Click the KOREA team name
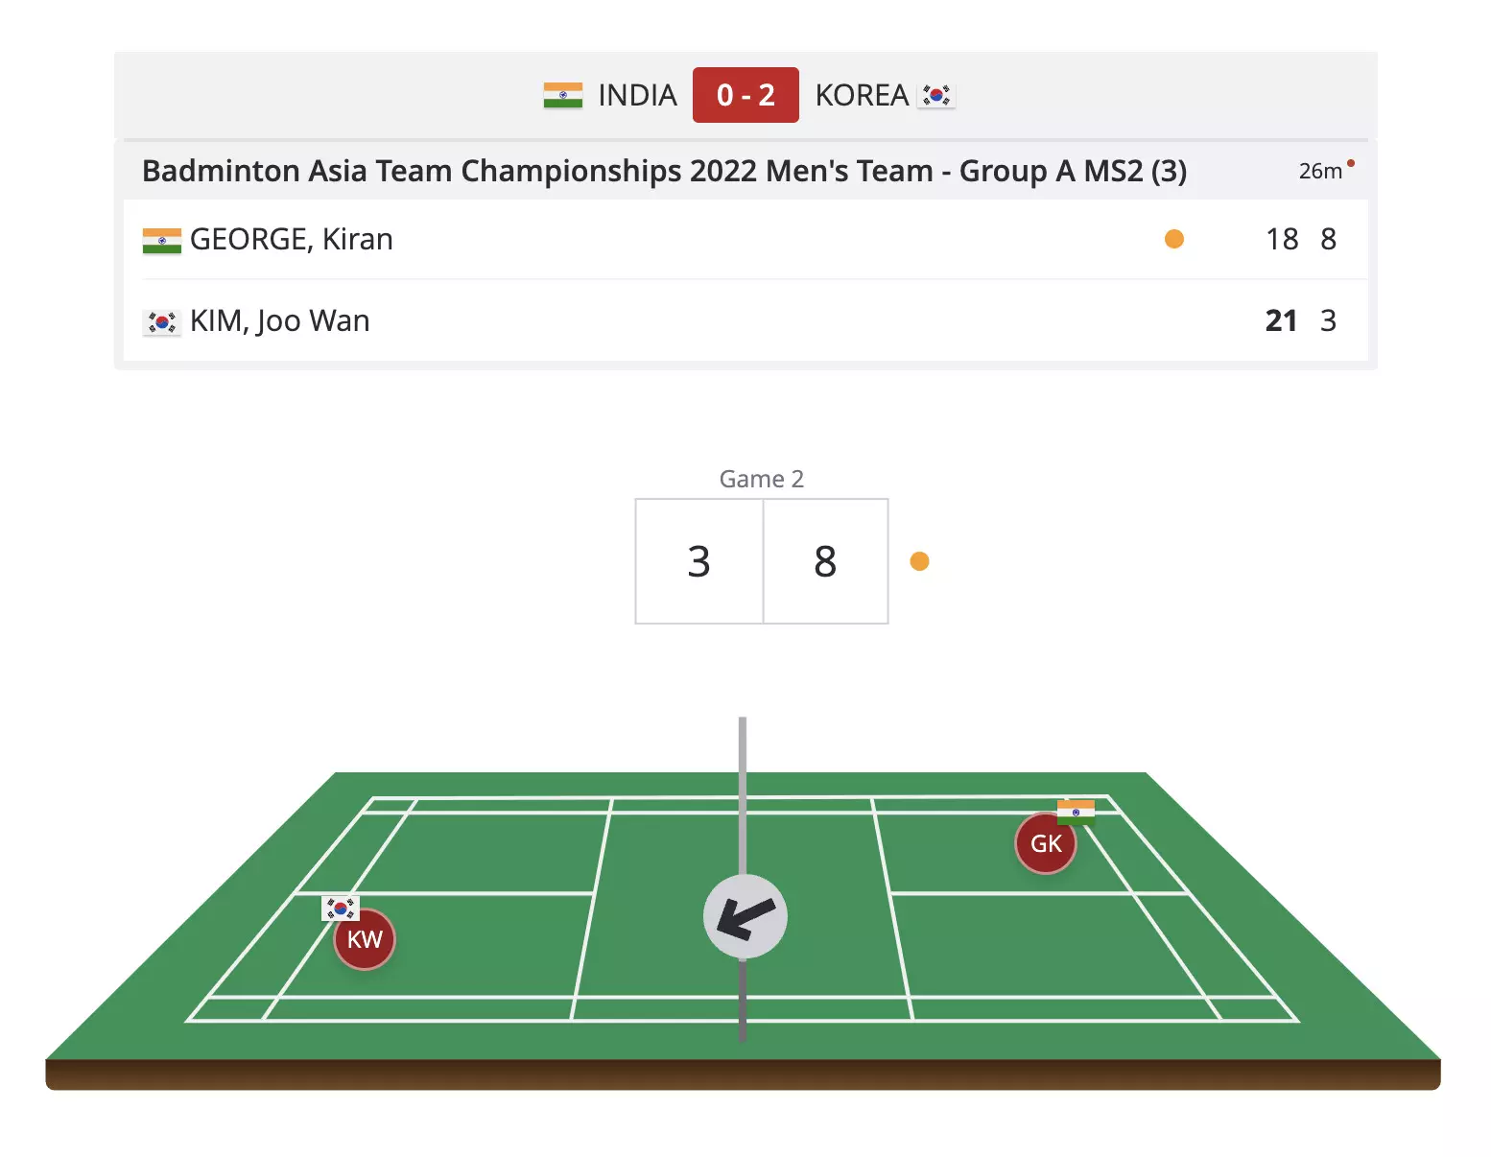 862,95
